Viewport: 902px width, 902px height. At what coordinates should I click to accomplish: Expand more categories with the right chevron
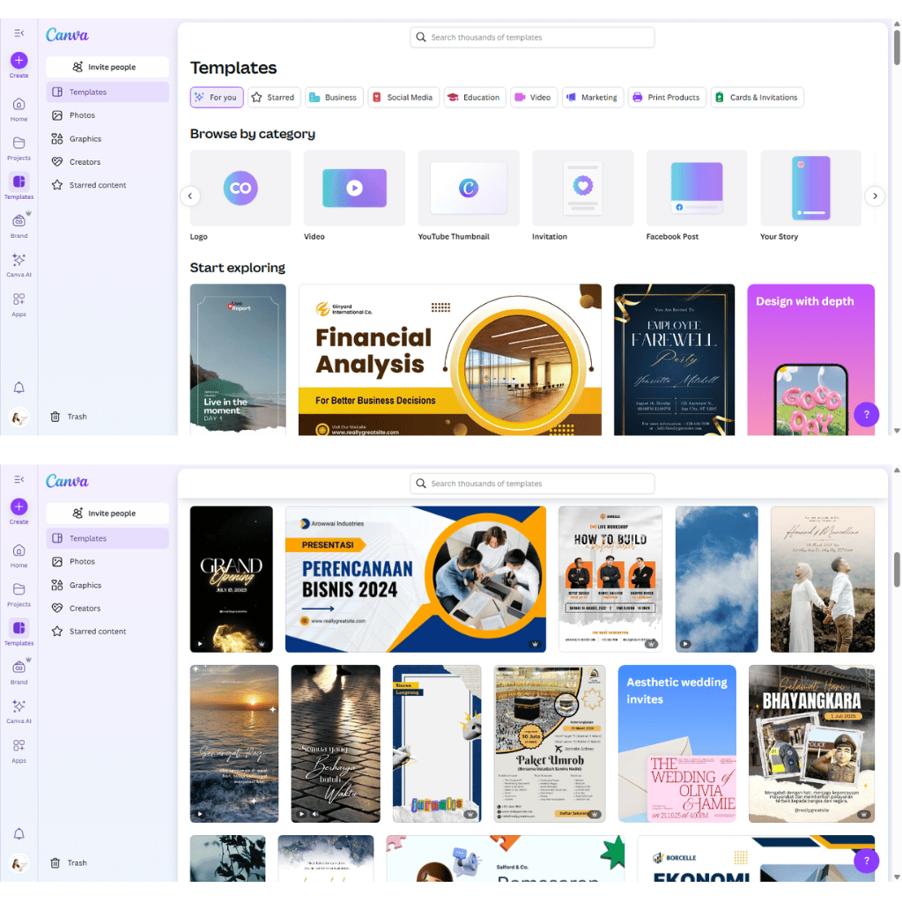tap(875, 196)
